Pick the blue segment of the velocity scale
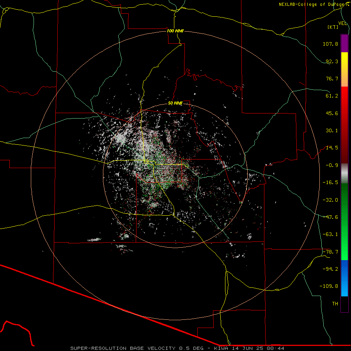The height and width of the screenshot is (351, 351). 344,278
